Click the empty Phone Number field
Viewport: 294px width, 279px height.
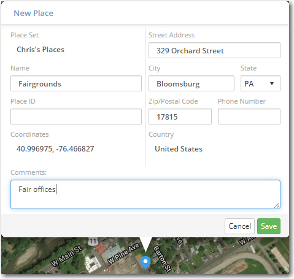(249, 117)
